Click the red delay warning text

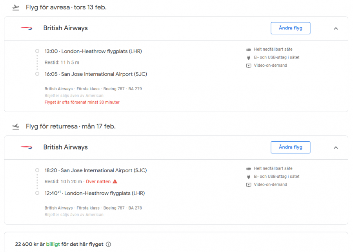point(82,102)
